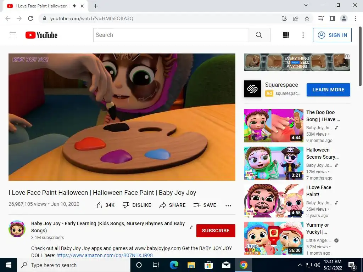The width and height of the screenshot is (363, 272).
Task: Go to the YouTube home logo
Action: pyautogui.click(x=41, y=35)
